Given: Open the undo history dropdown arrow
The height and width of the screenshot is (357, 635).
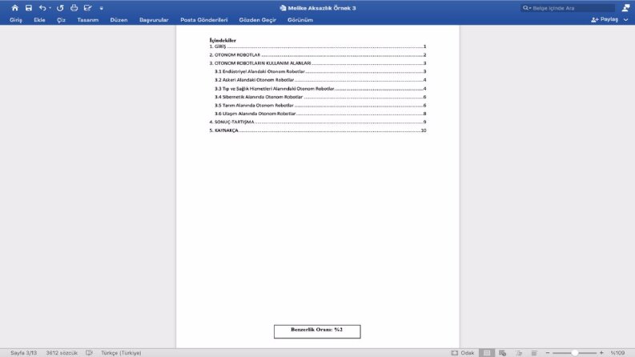Looking at the screenshot, I should click(x=50, y=8).
